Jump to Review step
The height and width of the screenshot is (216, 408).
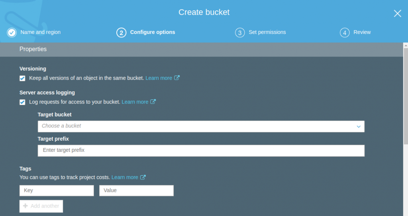click(362, 32)
